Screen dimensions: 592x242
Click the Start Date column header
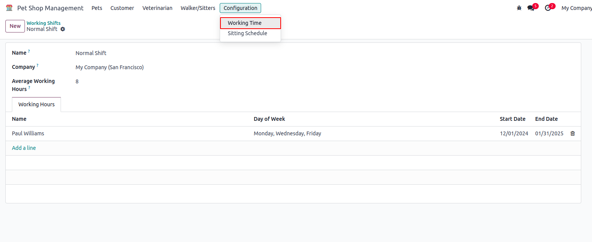513,119
